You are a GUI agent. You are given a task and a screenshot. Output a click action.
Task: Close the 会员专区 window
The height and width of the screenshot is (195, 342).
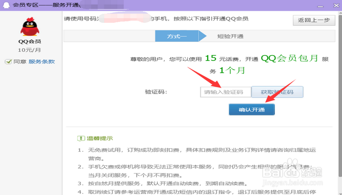(x=336, y=5)
